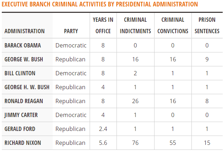
Task: Click George W. Bush's 9 prison sentences cell
Action: (x=207, y=59)
